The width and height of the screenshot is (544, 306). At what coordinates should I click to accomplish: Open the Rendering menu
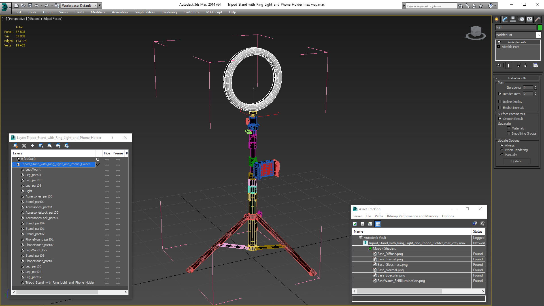coord(169,12)
